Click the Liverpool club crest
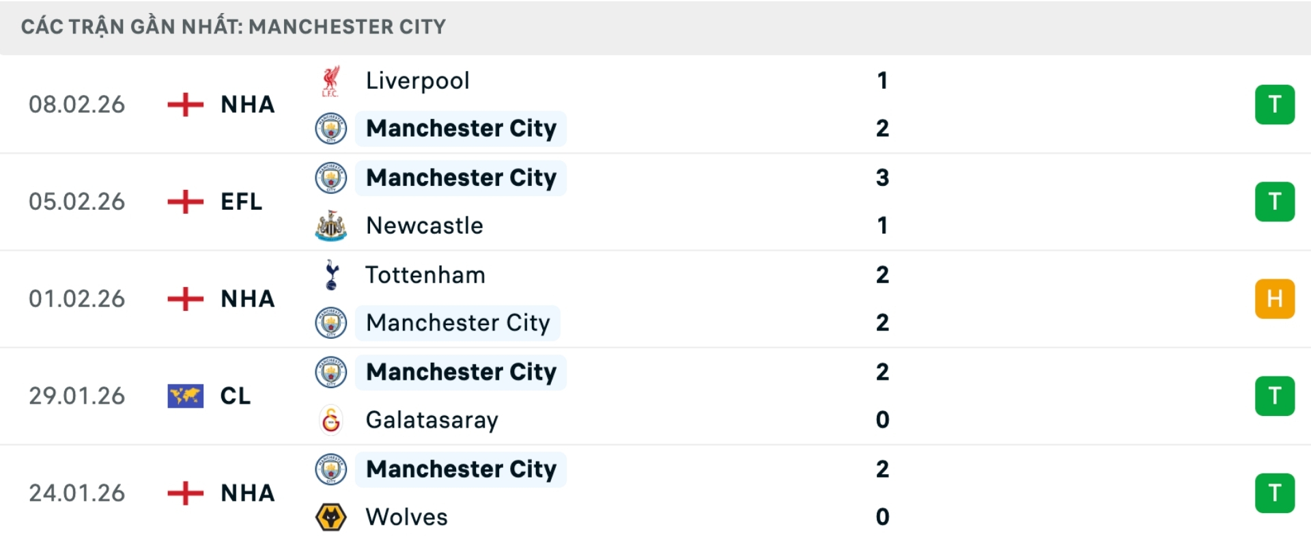Image resolution: width=1311 pixels, height=541 pixels. point(330,80)
